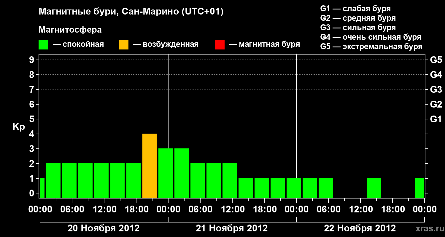445x237 pixels.
Task: Click the 'G2' label on the right axis
Action: click(436, 104)
